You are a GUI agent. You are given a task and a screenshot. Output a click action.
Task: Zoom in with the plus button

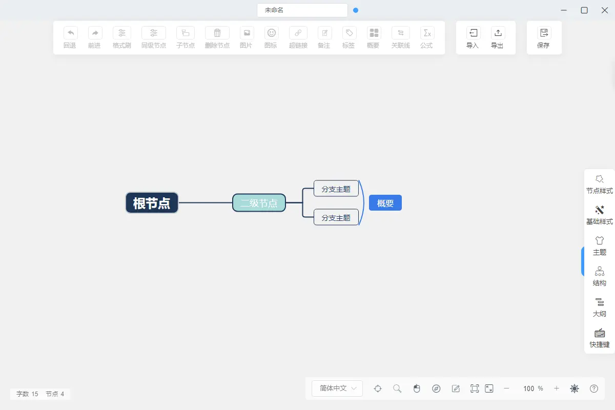click(x=557, y=388)
